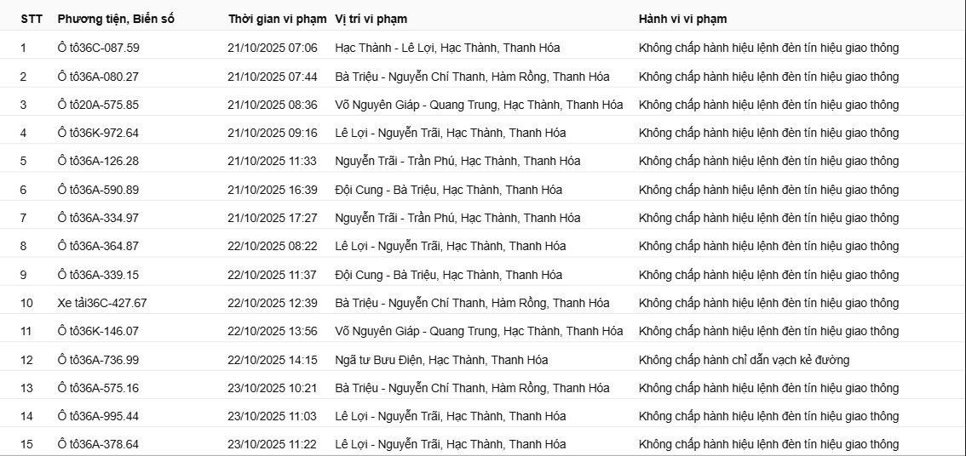Screen dimensions: 966x456
Task: Click plate 36K-146.07 cell
Action: [x=98, y=331]
